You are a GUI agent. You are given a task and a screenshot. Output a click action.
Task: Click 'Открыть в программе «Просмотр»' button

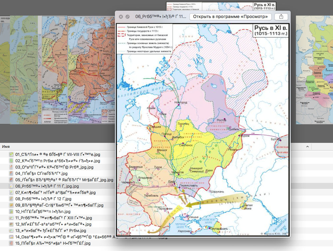click(x=230, y=17)
